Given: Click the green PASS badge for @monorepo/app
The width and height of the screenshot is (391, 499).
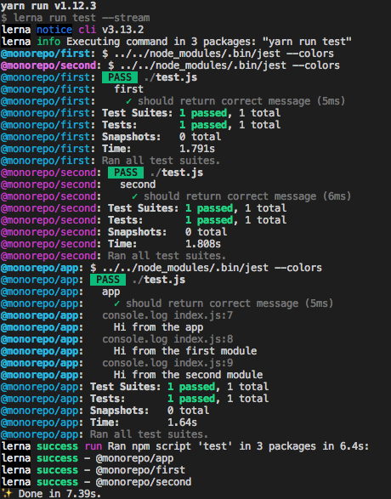Looking at the screenshot, I should 108,280.
